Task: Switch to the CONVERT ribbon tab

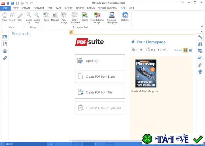Action: (39, 8)
